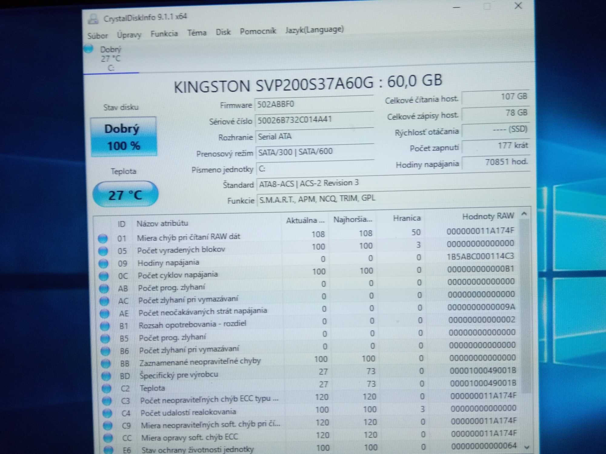The height and width of the screenshot is (454, 606).
Task: Click the scrollbar down arrow of attribute list
Action: tap(527, 447)
